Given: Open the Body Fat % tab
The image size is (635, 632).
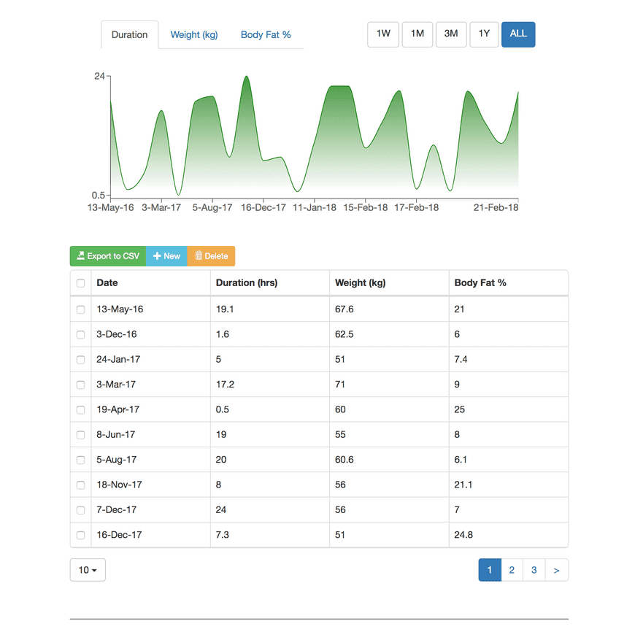Looking at the screenshot, I should click(266, 35).
